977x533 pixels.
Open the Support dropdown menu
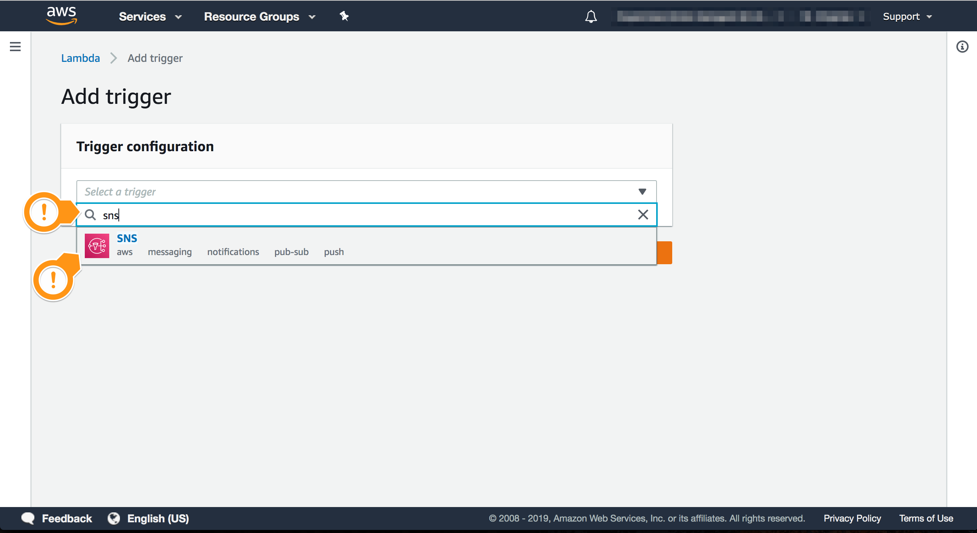click(907, 17)
